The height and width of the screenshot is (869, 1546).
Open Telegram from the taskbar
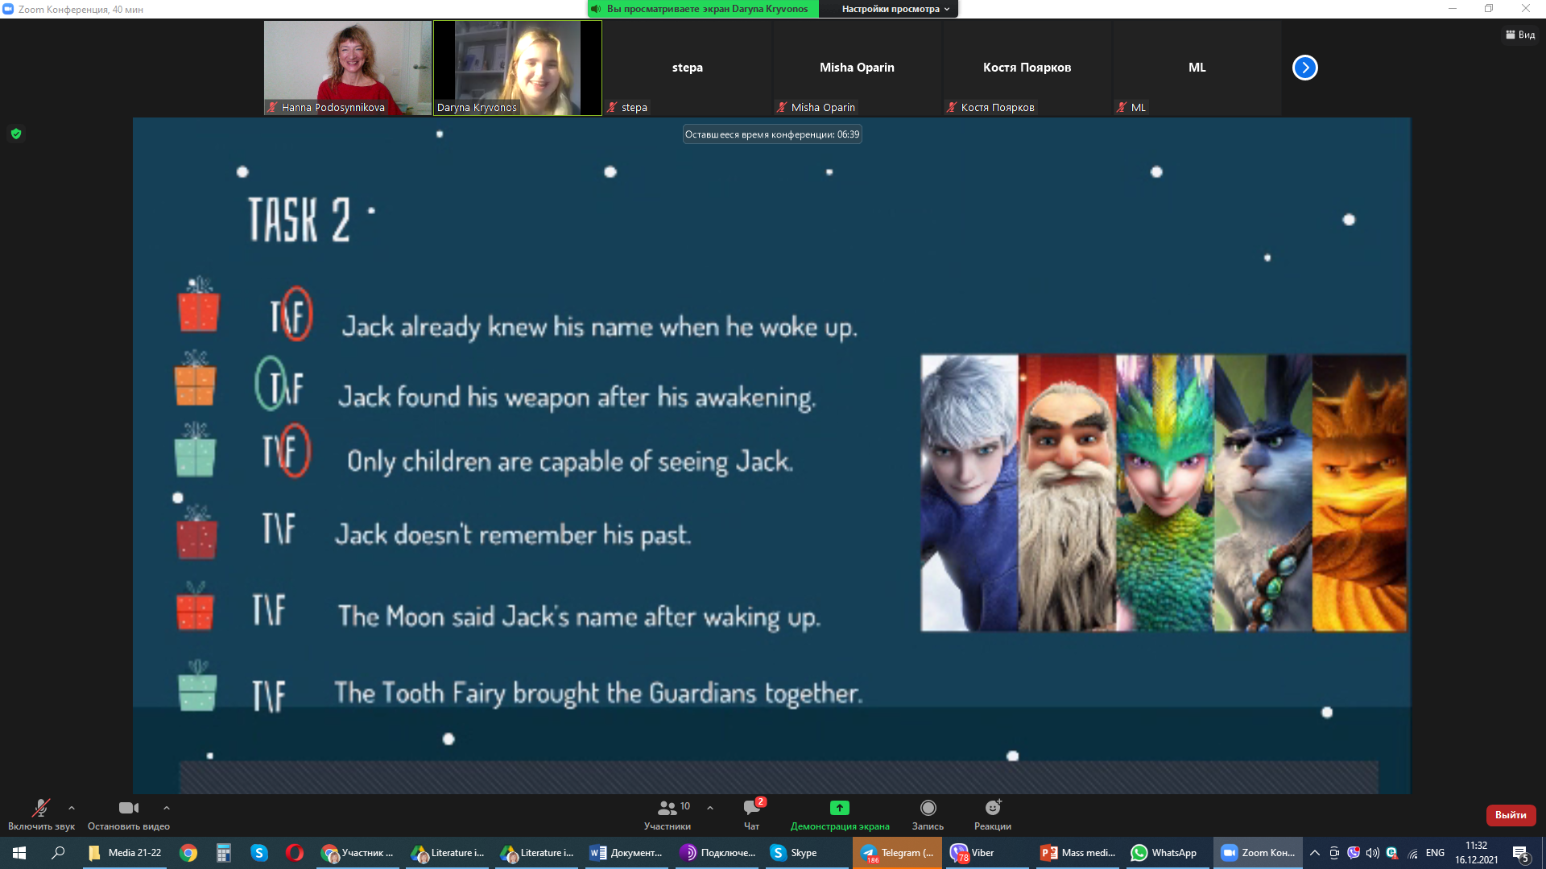(x=897, y=853)
